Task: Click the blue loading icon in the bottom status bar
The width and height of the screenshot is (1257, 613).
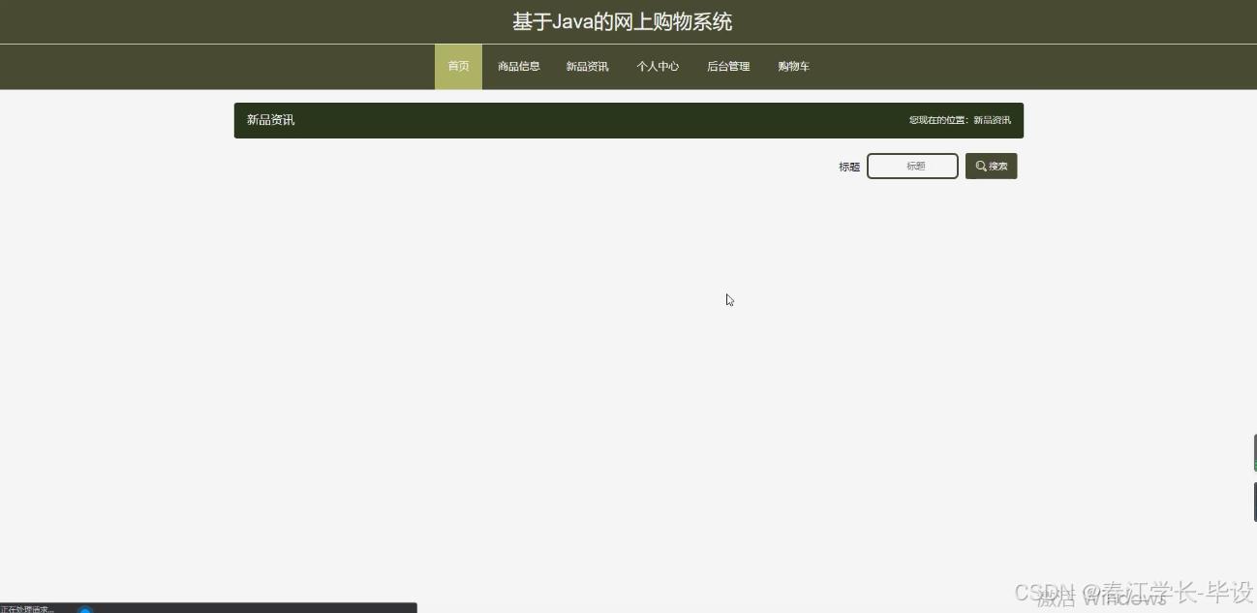Action: pyautogui.click(x=85, y=609)
